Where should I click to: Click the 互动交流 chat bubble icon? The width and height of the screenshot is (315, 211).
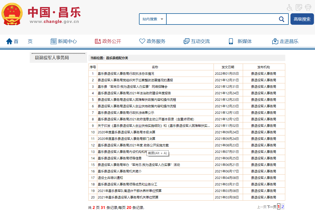186,41
